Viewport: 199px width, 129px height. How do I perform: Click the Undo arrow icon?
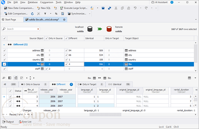(135, 8)
